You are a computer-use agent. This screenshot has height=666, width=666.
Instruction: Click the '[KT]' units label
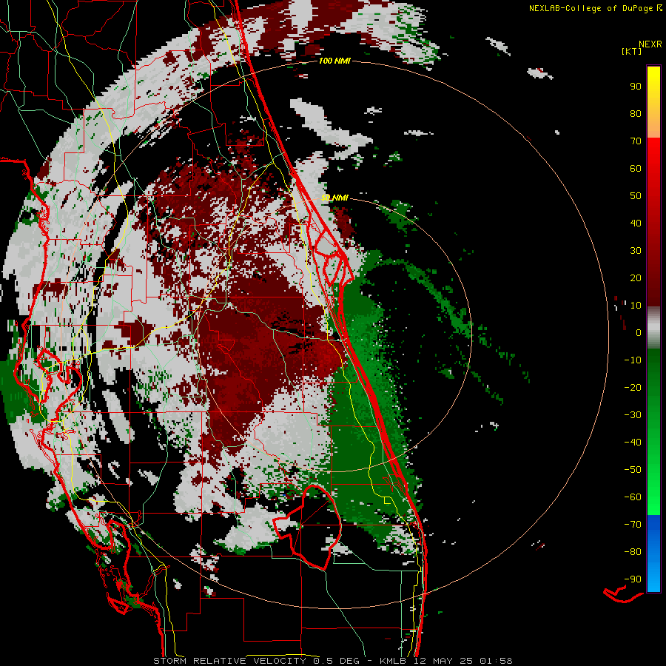point(632,51)
